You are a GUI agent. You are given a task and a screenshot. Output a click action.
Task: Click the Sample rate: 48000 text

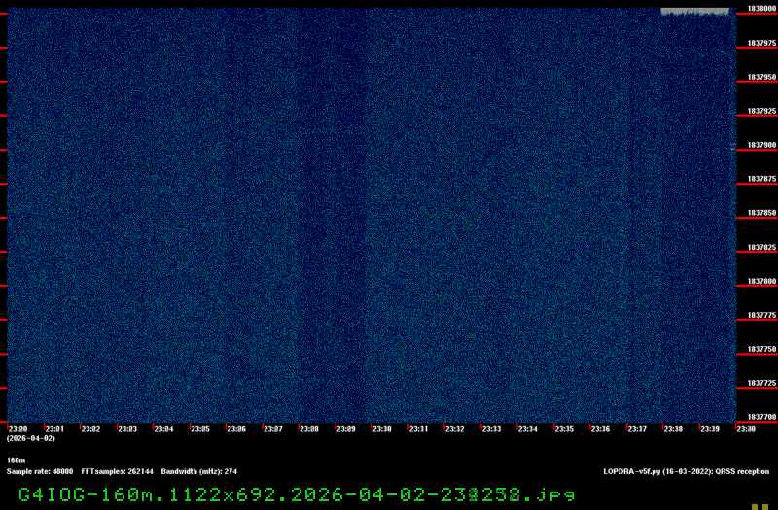coord(40,471)
